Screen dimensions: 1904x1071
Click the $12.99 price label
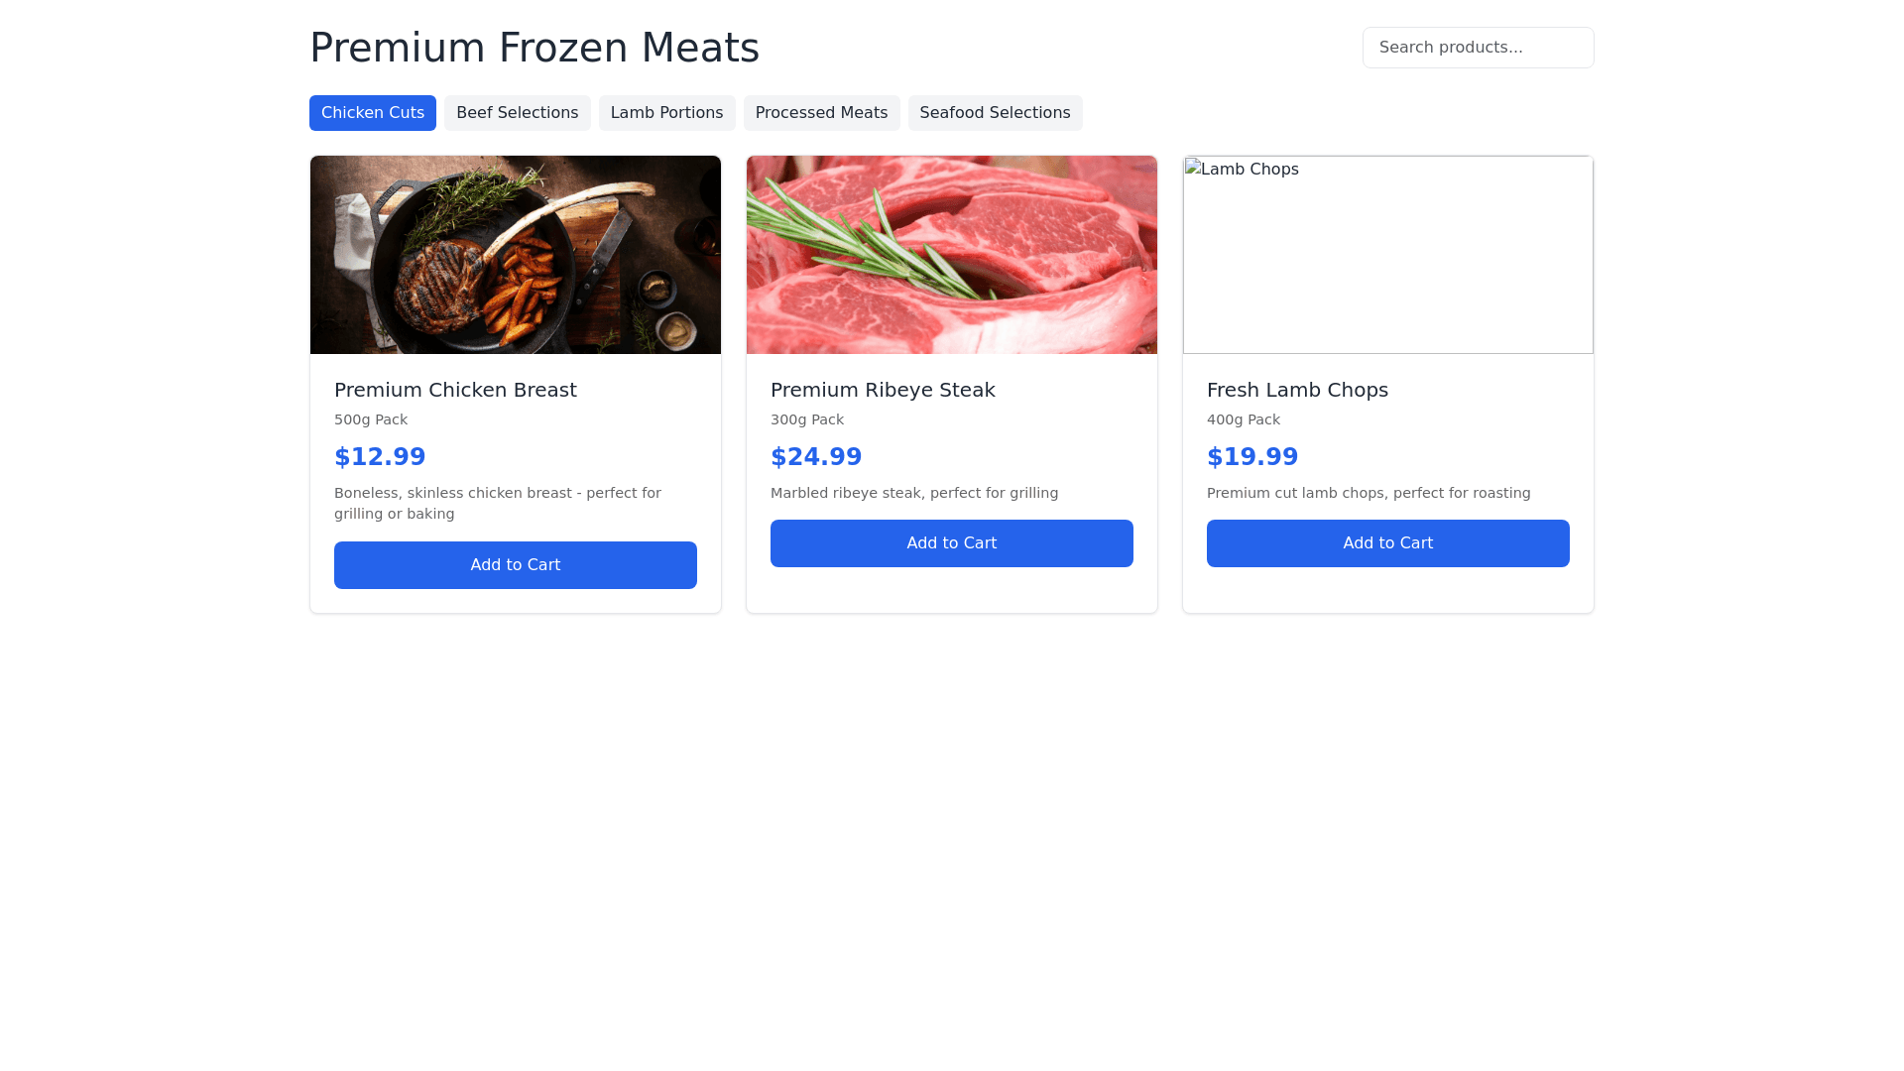click(x=380, y=457)
